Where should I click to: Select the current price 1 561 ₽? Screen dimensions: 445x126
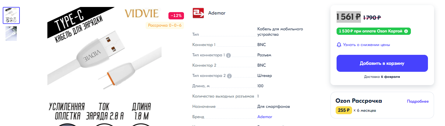349,17
